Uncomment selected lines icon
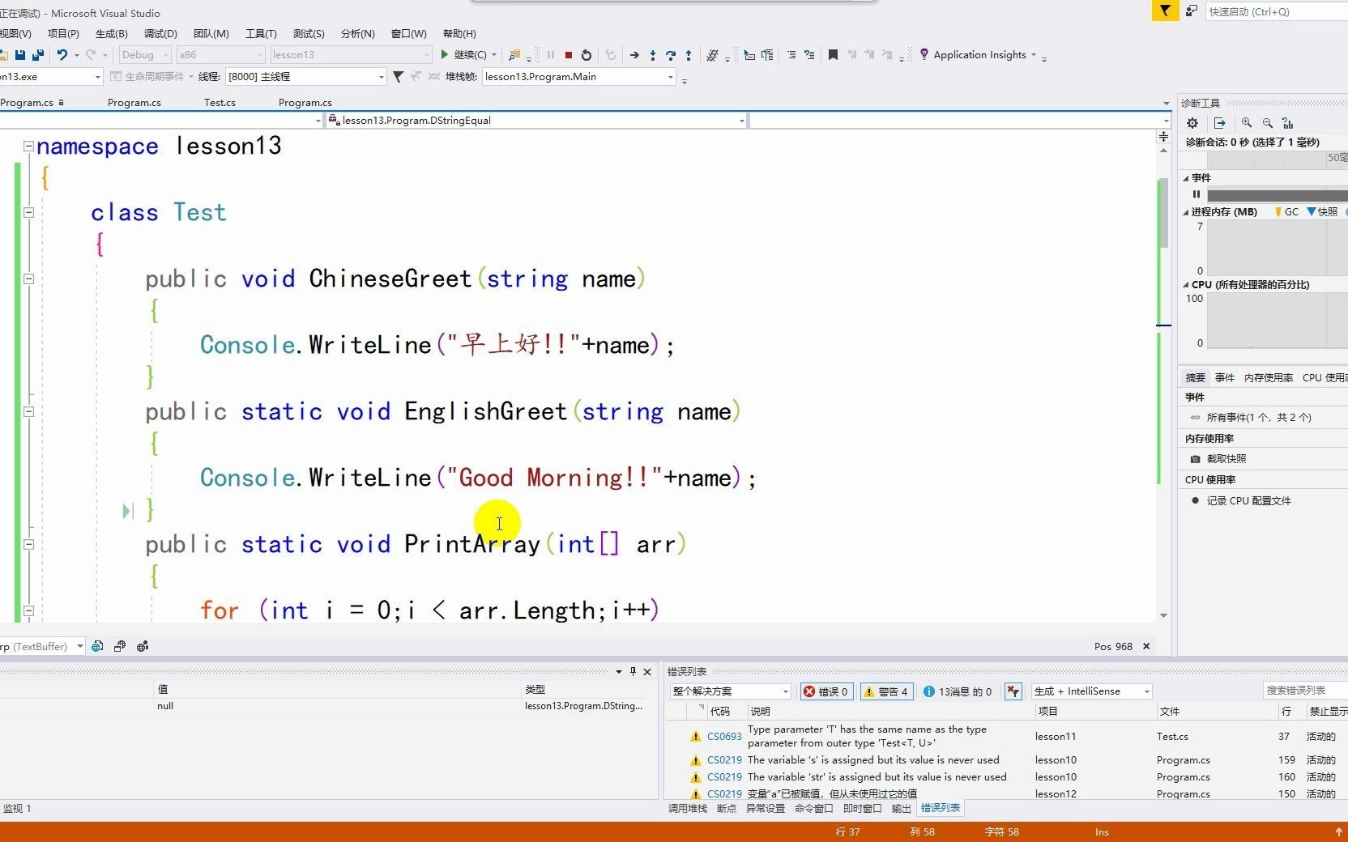 [x=809, y=55]
